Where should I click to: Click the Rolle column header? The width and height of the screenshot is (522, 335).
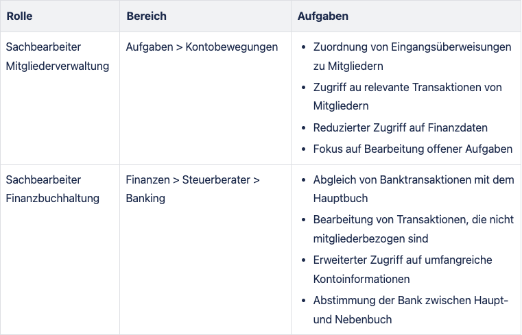tap(20, 16)
